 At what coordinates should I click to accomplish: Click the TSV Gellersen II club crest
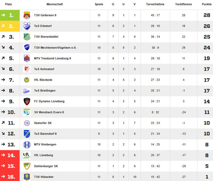point(27,15)
